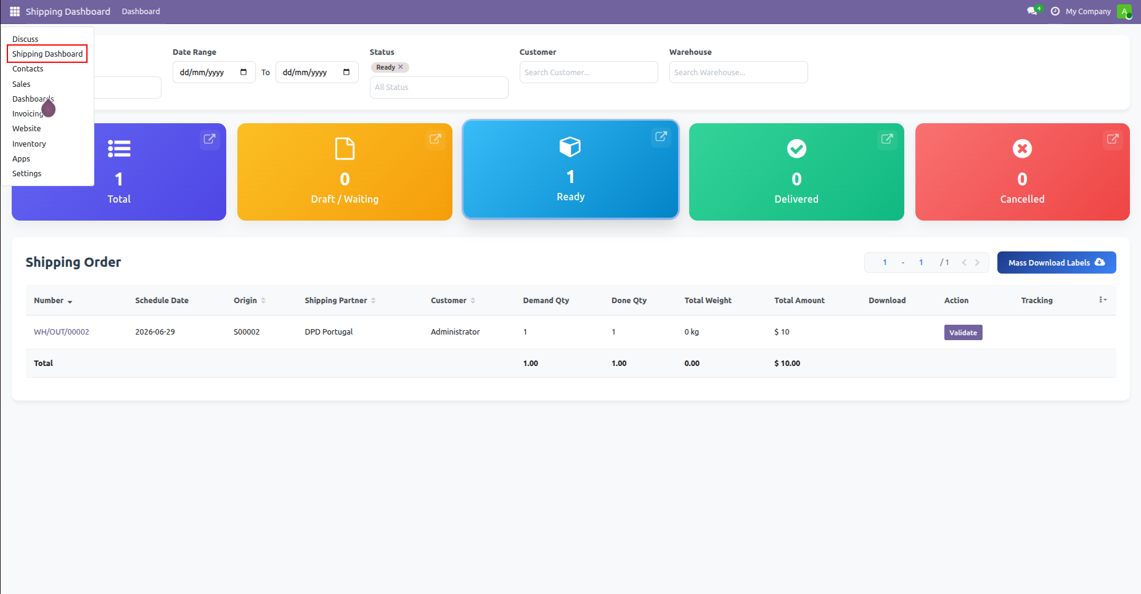Click the Search Customer field

point(589,72)
